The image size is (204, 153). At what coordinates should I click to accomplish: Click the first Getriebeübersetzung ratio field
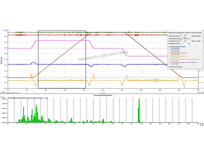pos(181,41)
